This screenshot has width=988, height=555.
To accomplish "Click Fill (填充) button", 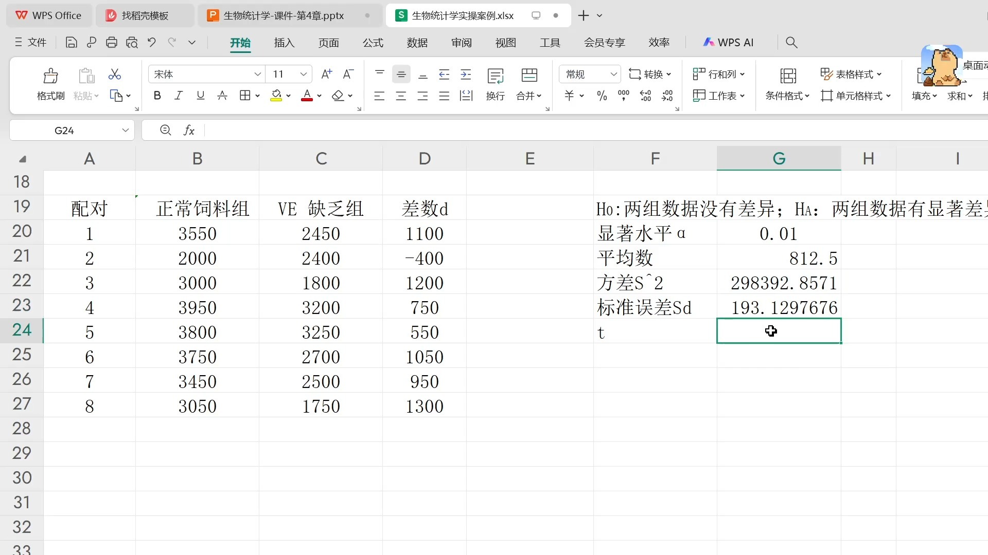I will [x=924, y=96].
